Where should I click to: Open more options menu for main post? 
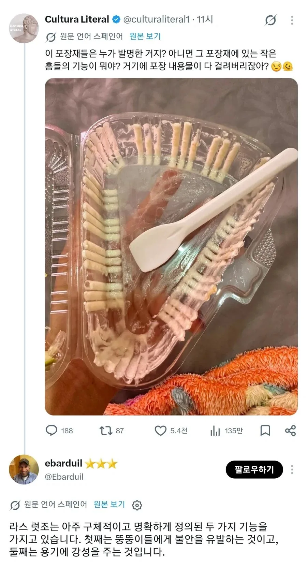[292, 20]
